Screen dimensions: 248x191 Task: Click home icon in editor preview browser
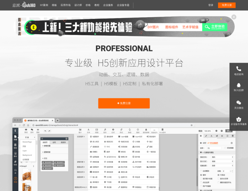(28, 125)
